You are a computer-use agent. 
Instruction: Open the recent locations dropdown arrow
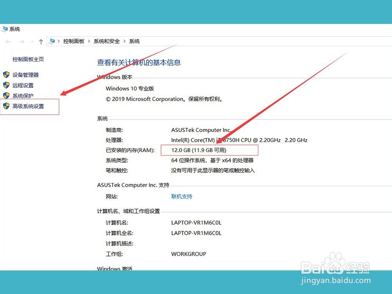click(x=32, y=42)
